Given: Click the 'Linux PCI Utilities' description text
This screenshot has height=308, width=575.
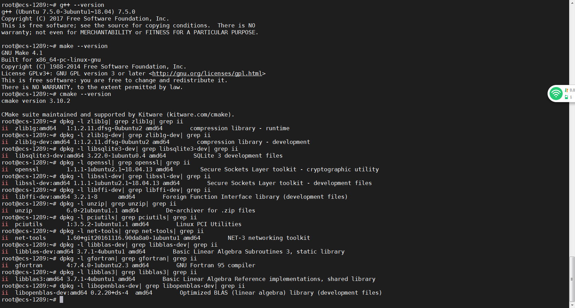Looking at the screenshot, I should point(209,224).
